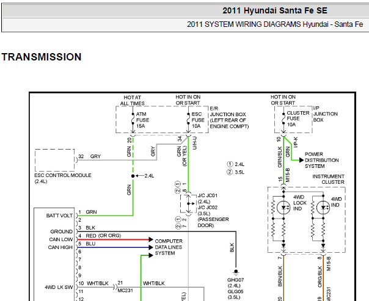Image resolution: width=369 pixels, height=301 pixels.
Task: Click the circled 2 3.5L legend entry
Action: (x=236, y=172)
